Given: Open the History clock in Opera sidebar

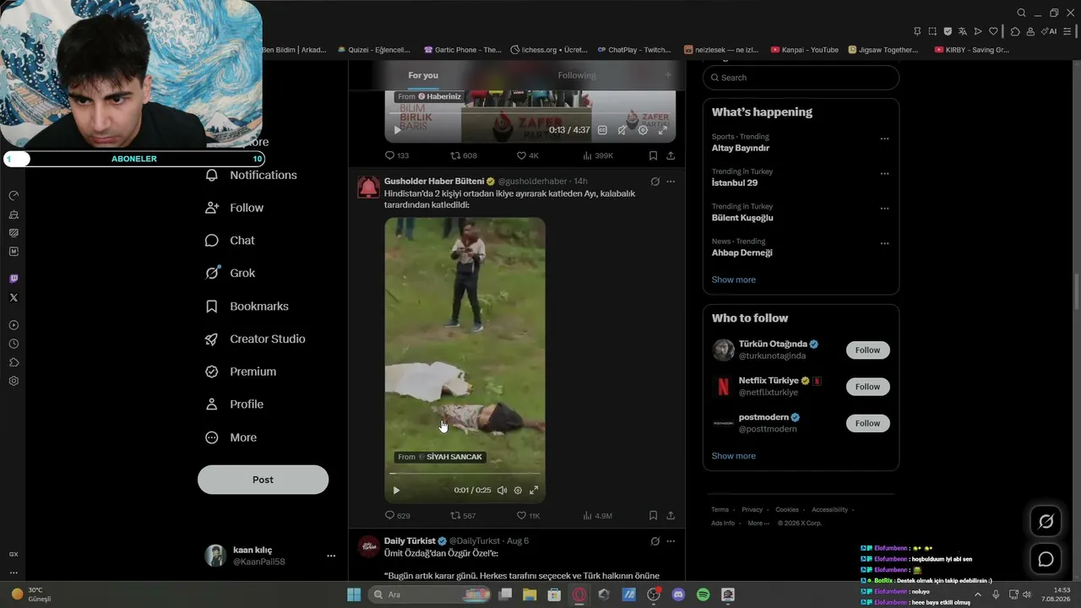Looking at the screenshot, I should tap(14, 344).
